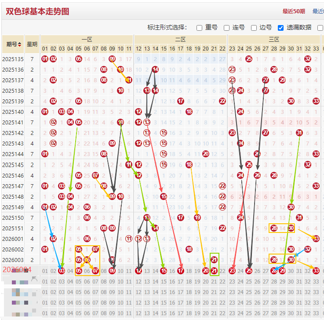Viewport: 324px width, 320px height.
Task: Deselect red ball 33 in the 2026004 row
Action: click(x=316, y=271)
